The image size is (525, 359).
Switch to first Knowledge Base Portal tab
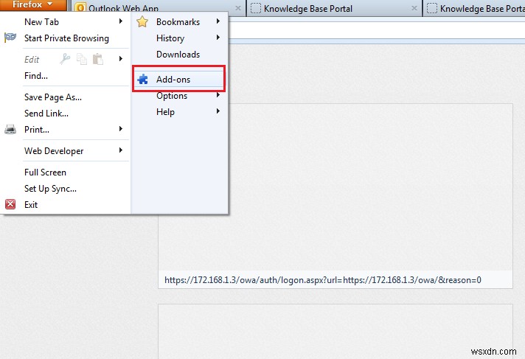(x=334, y=8)
